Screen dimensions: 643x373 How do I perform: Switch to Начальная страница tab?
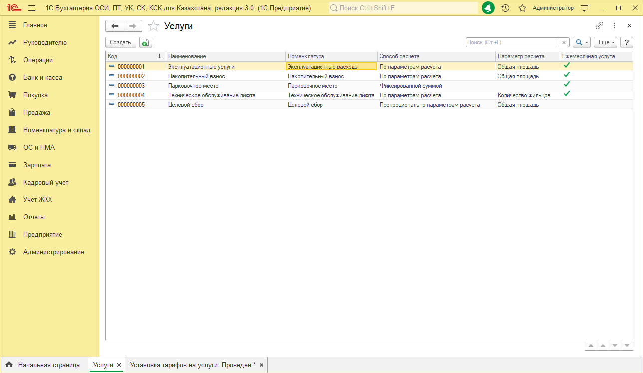pyautogui.click(x=44, y=365)
